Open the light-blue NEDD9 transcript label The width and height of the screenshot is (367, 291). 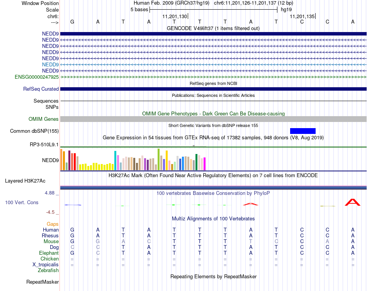pyautogui.click(x=50, y=64)
